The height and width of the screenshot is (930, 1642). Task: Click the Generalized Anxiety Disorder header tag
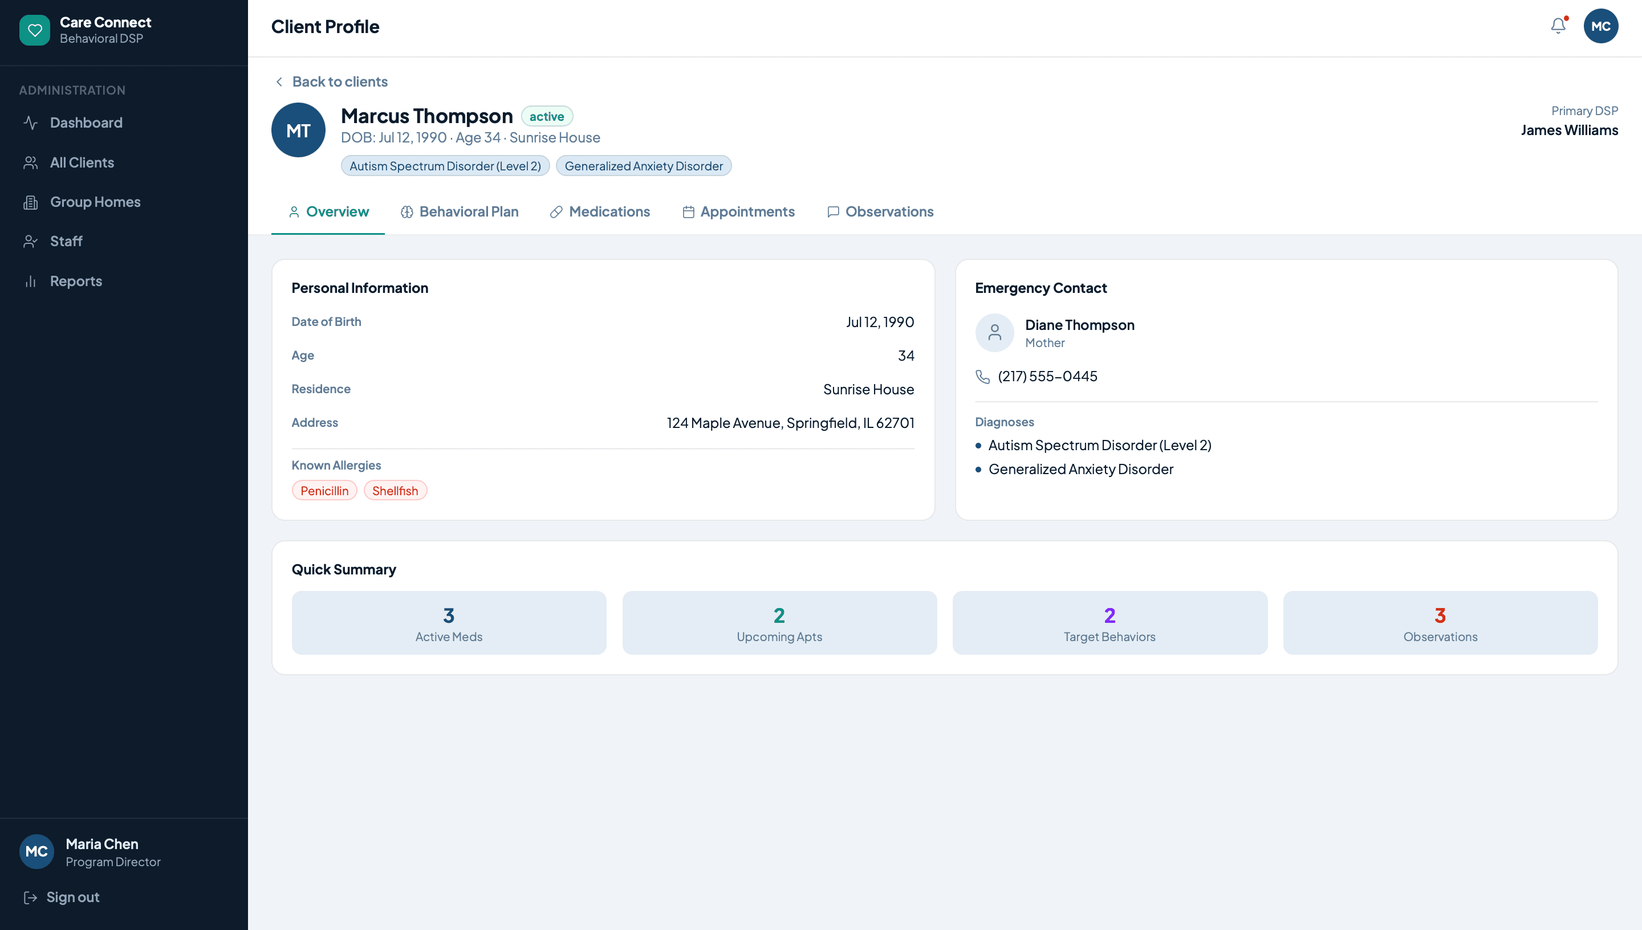pyautogui.click(x=643, y=166)
